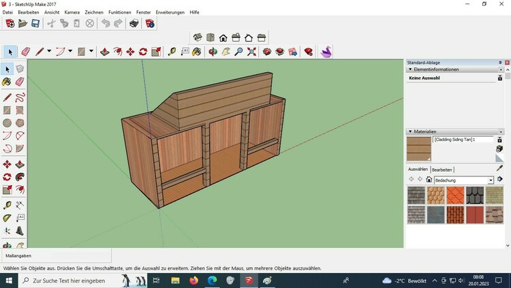
Task: Click the sample paint eyedropper icon
Action: (x=499, y=168)
